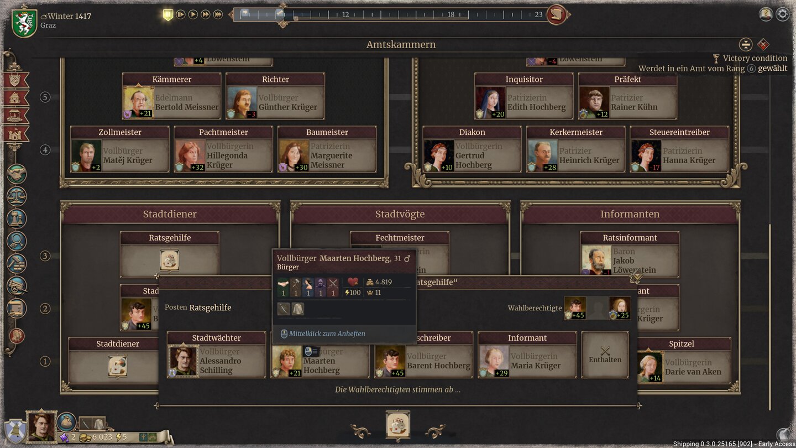796x448 pixels.
Task: Select Pachtmeister Hillegonda Krüger's office card
Action: (x=223, y=149)
